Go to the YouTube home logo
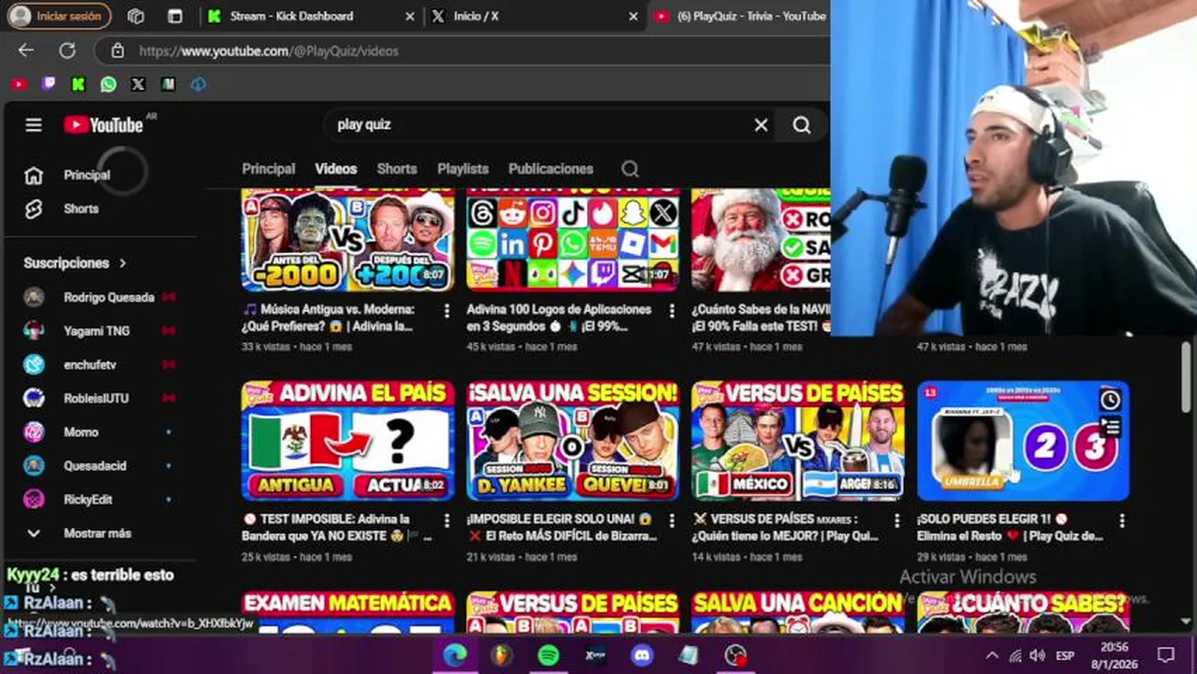 (104, 125)
